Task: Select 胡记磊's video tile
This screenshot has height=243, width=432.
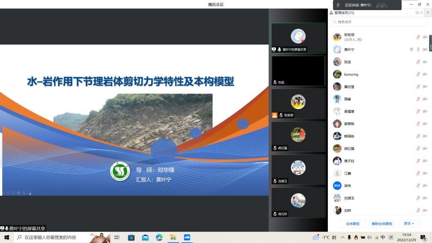Action: click(298, 137)
